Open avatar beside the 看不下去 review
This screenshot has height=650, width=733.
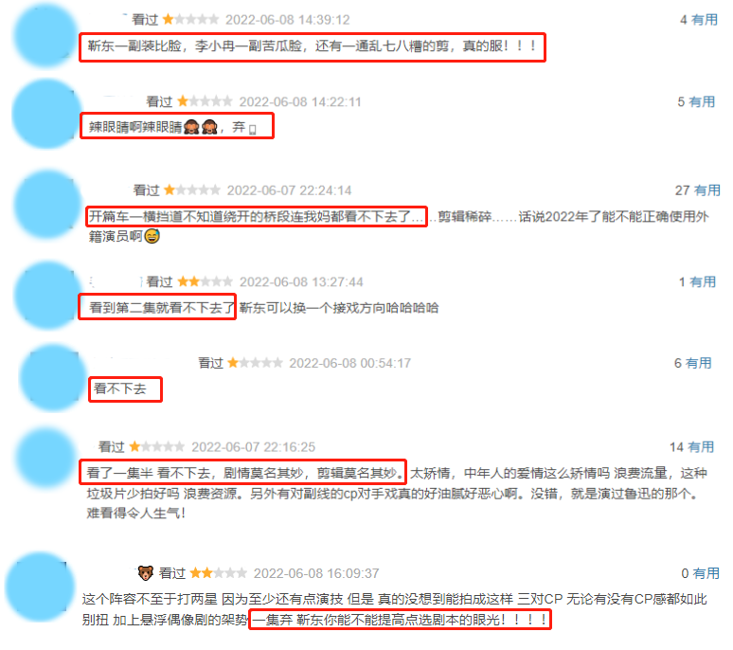click(x=51, y=378)
